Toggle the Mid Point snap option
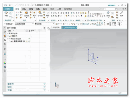 tap(88, 24)
